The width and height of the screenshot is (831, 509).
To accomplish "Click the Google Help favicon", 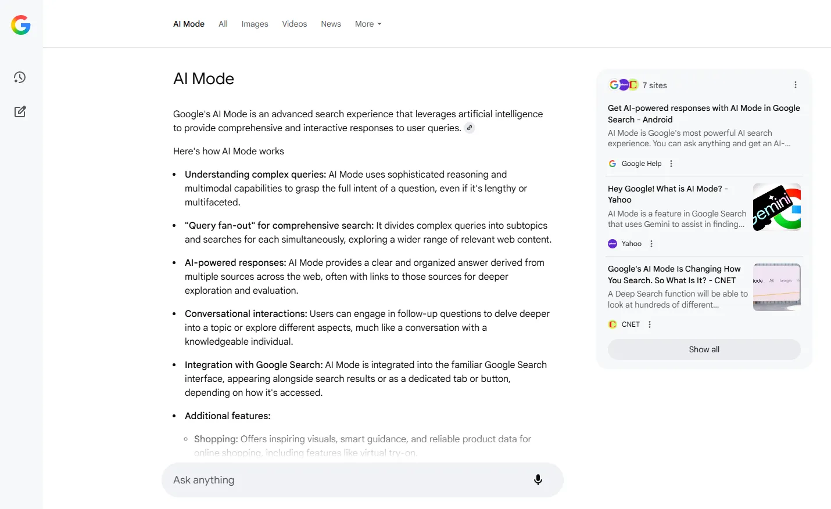I will [x=612, y=164].
